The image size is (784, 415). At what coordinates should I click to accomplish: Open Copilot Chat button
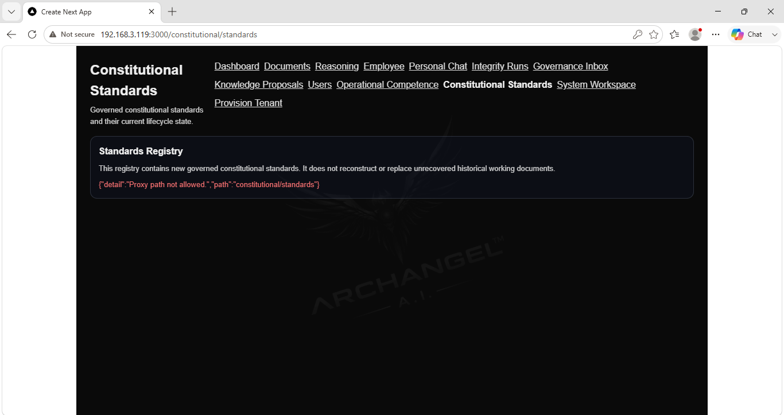pos(747,34)
